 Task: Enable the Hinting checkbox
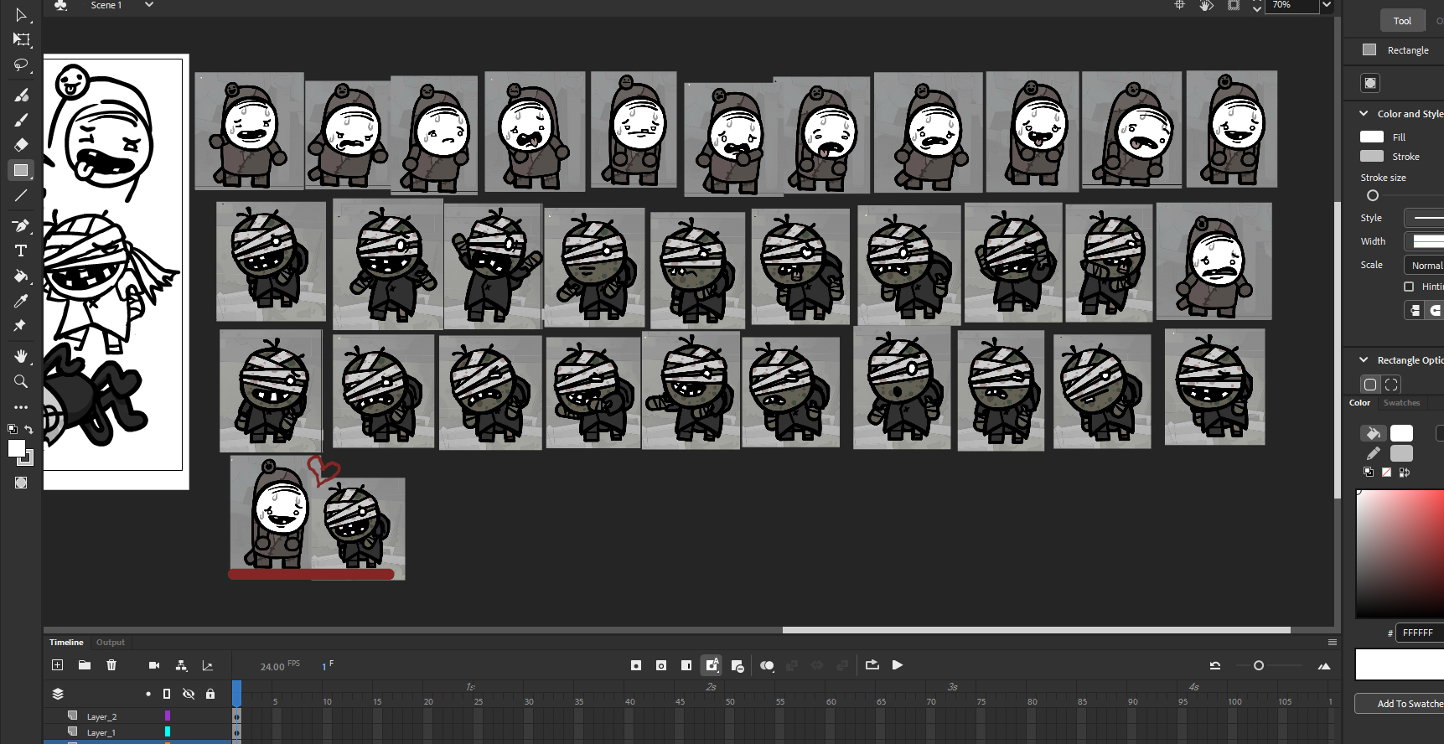click(x=1409, y=287)
